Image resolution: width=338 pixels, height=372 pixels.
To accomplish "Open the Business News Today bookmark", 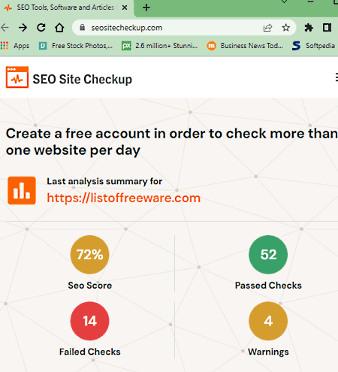I will pyautogui.click(x=245, y=46).
